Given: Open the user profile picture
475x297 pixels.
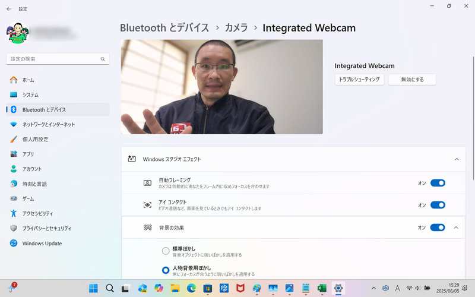Looking at the screenshot, I should (x=18, y=33).
